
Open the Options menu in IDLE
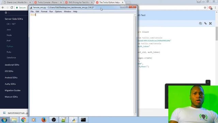click(58, 12)
